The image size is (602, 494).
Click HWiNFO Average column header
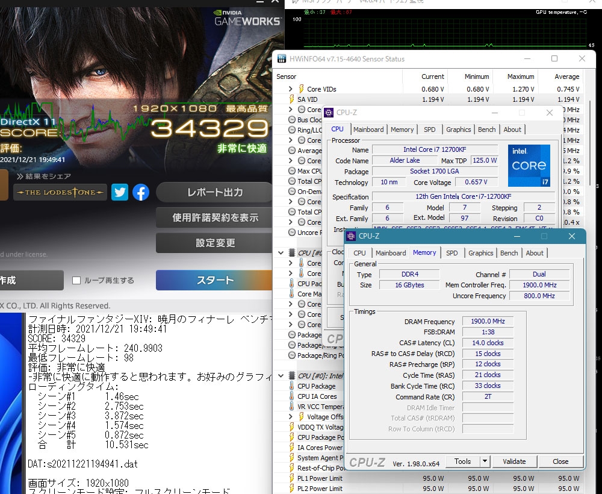[x=566, y=77]
